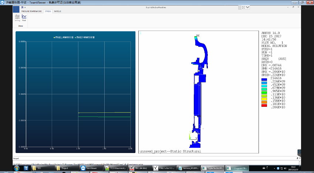Switch to DigitalNuclearM... taskbar item
This screenshot has width=314, height=173.
point(213,168)
